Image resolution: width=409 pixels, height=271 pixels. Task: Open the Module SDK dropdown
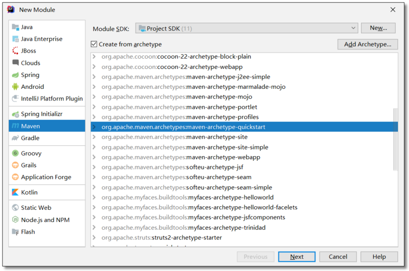coord(247,29)
